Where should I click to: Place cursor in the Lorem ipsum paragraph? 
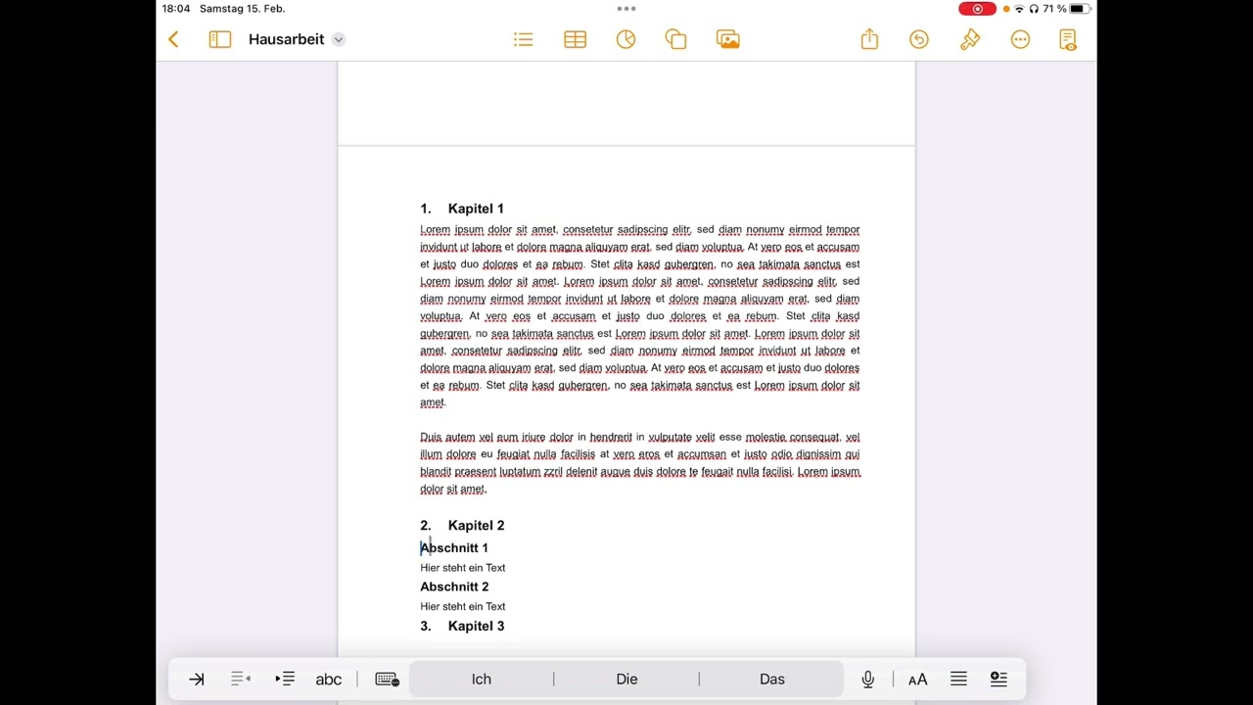click(x=640, y=316)
